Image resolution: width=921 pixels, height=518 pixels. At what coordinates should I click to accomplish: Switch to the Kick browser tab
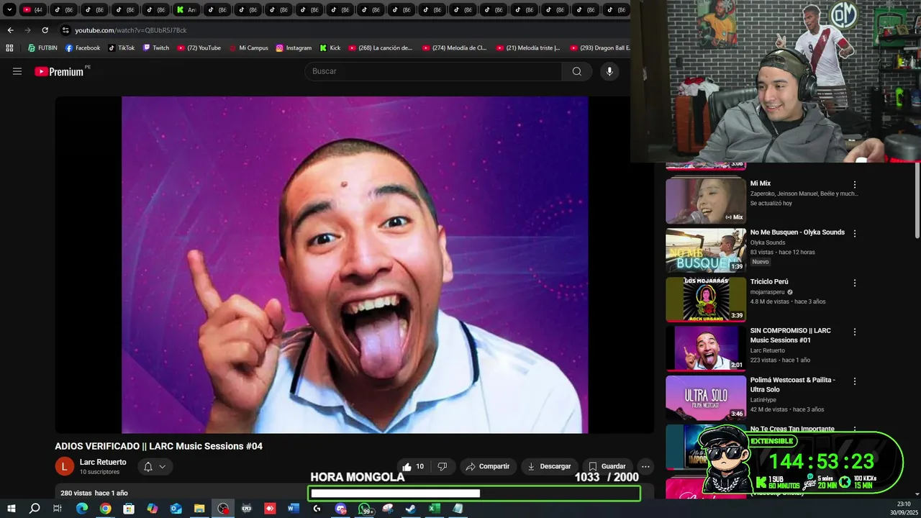tap(186, 9)
